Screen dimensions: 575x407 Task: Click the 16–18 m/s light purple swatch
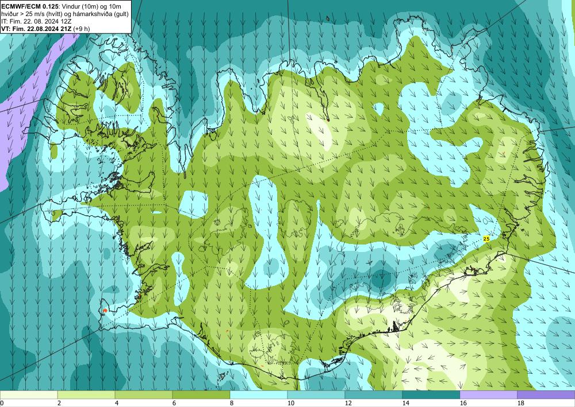click(488, 394)
